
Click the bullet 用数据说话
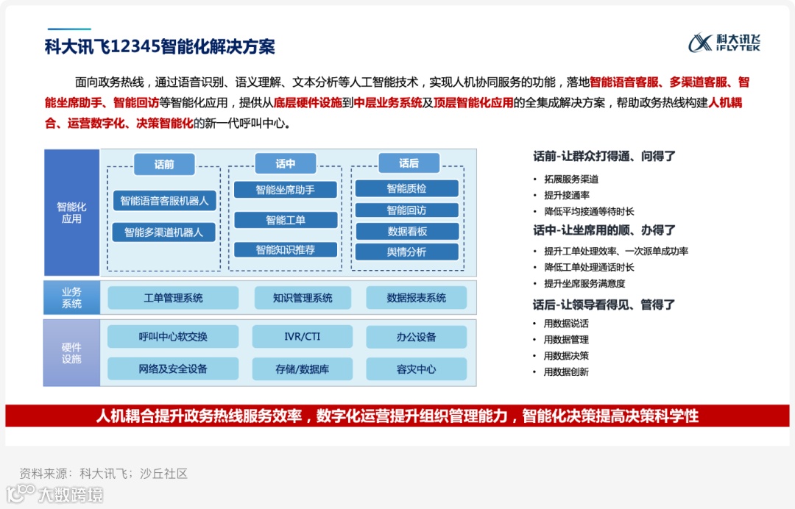coord(566,324)
